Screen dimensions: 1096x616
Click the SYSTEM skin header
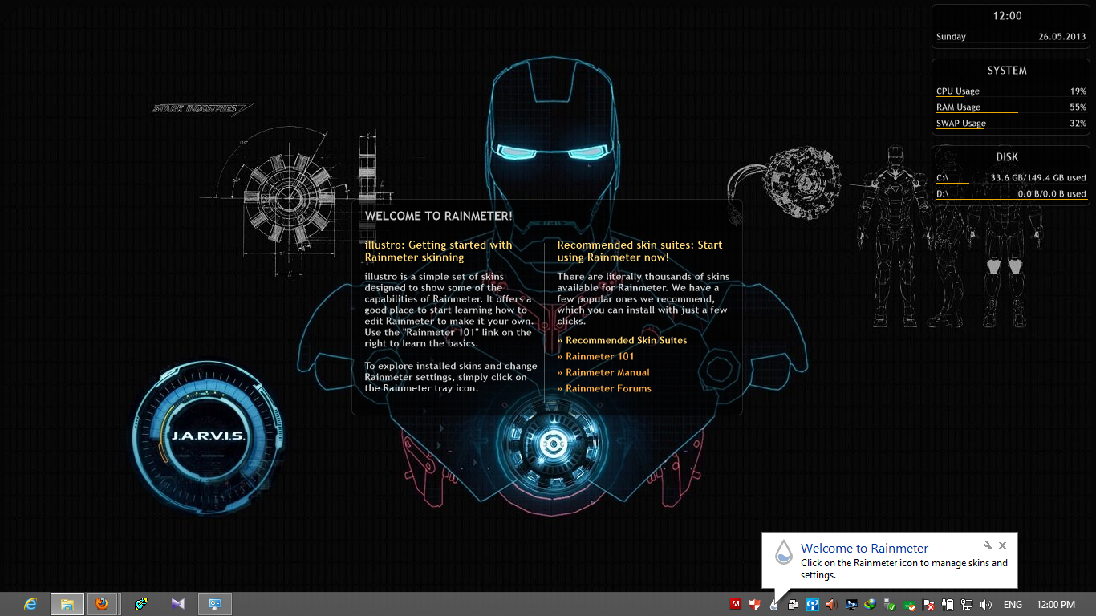(x=1007, y=71)
